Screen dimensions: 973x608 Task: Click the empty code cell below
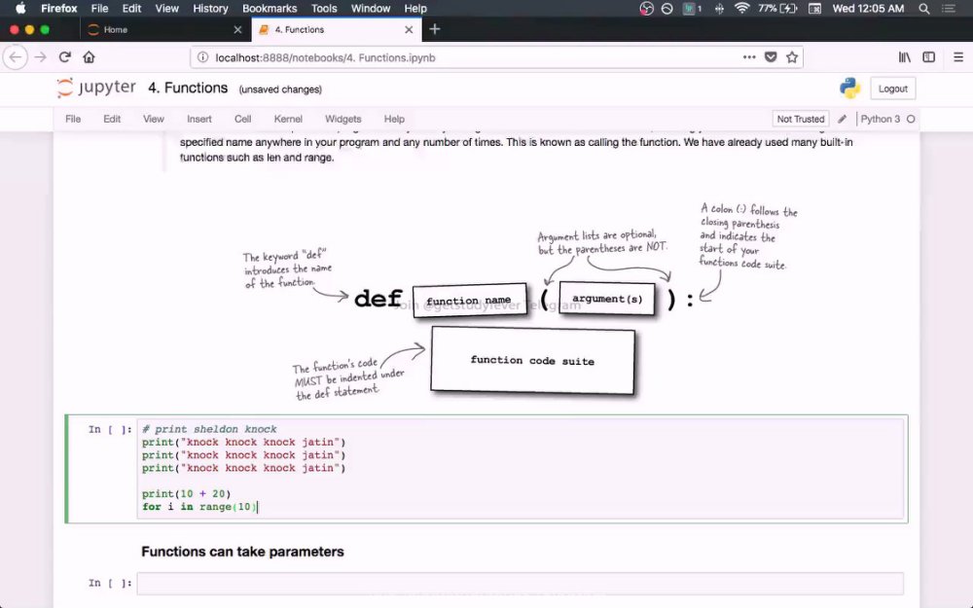coord(520,583)
